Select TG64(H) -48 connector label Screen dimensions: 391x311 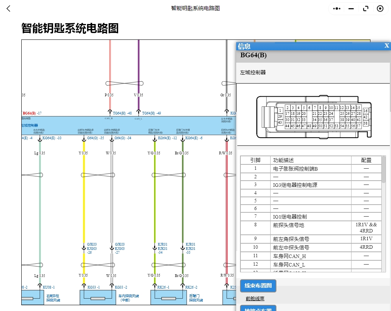pyautogui.click(x=122, y=113)
